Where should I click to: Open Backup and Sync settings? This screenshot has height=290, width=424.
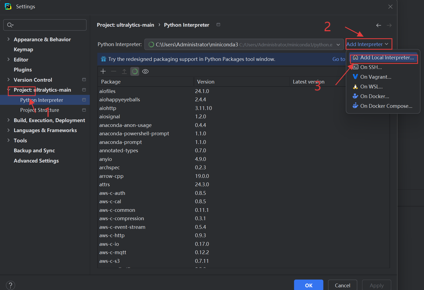34,150
